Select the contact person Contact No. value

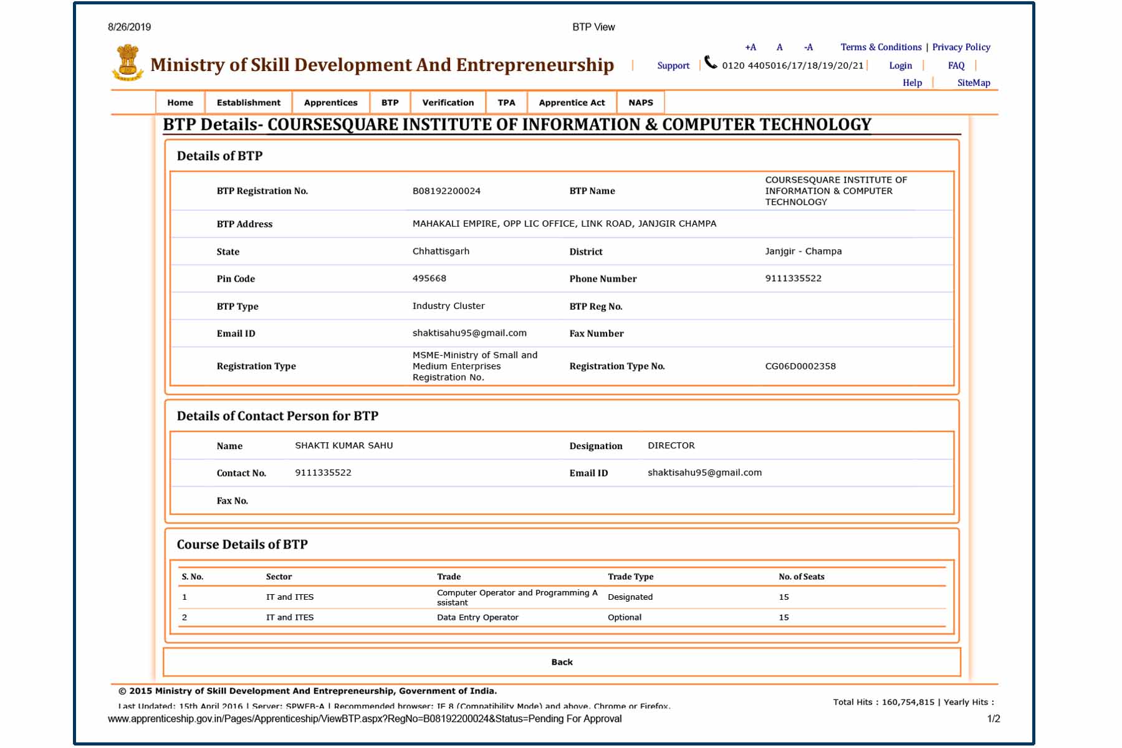[x=323, y=473]
